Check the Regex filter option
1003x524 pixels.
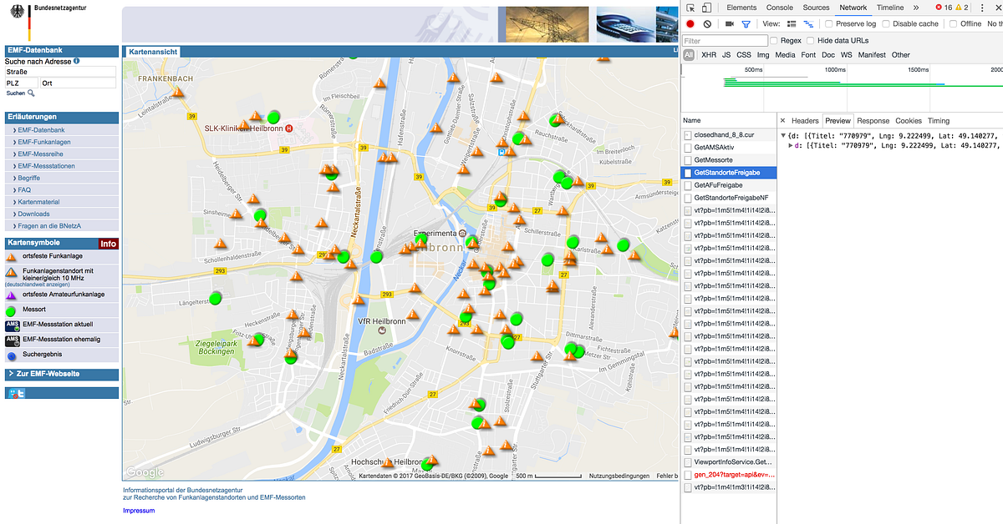point(774,40)
